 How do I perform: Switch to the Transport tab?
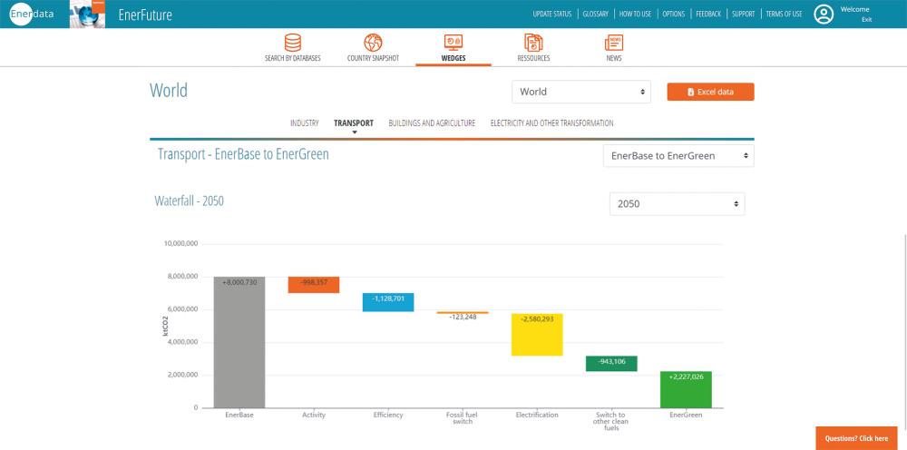click(354, 123)
